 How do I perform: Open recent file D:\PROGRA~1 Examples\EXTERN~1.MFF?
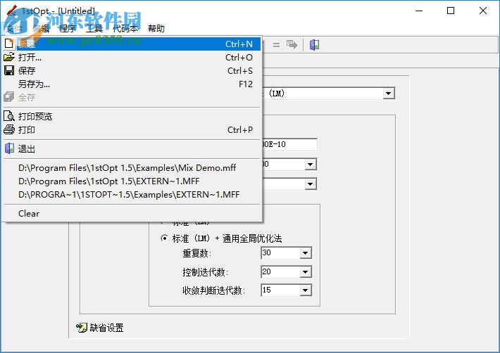(x=132, y=195)
